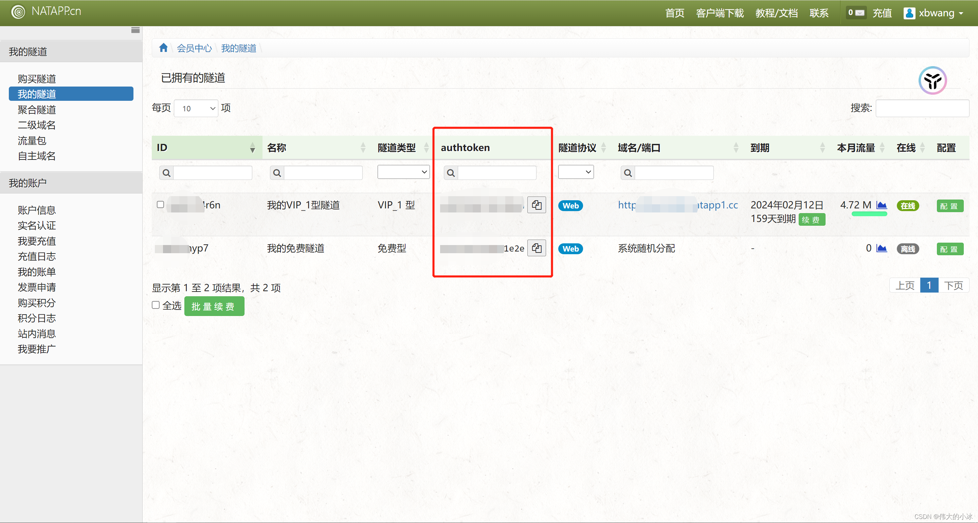Click the 搜索 search input field

tap(922, 109)
